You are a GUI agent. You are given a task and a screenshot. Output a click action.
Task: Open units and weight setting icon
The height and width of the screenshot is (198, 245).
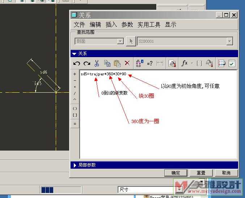[x=172, y=63]
